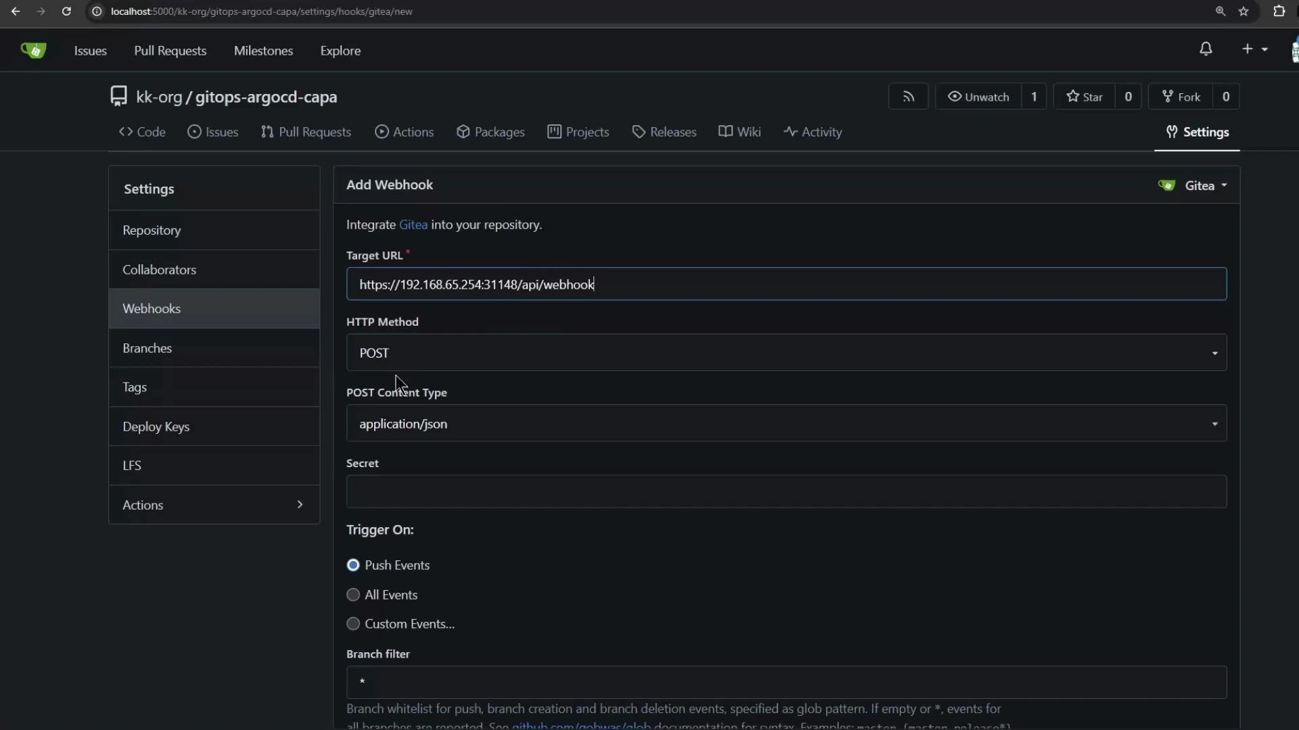Choose Custom Events trigger
This screenshot has width=1299, height=730.
tap(352, 623)
